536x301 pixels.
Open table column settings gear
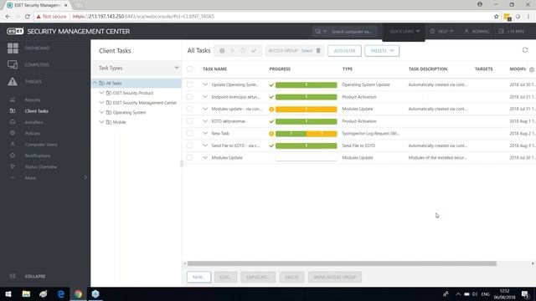532,69
